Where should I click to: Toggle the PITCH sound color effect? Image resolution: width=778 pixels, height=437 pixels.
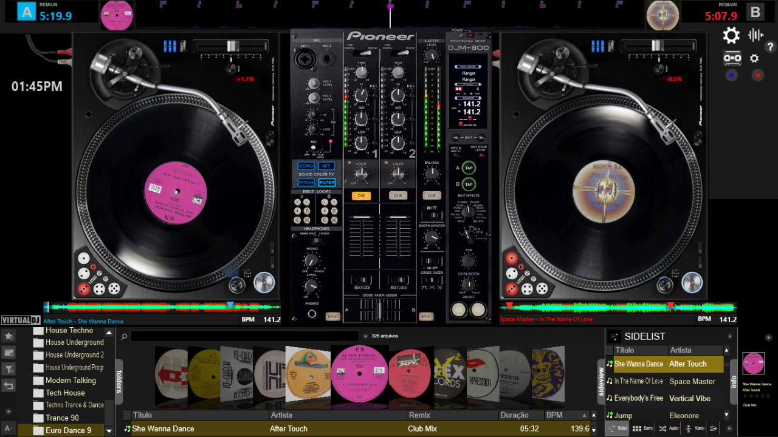[306, 182]
